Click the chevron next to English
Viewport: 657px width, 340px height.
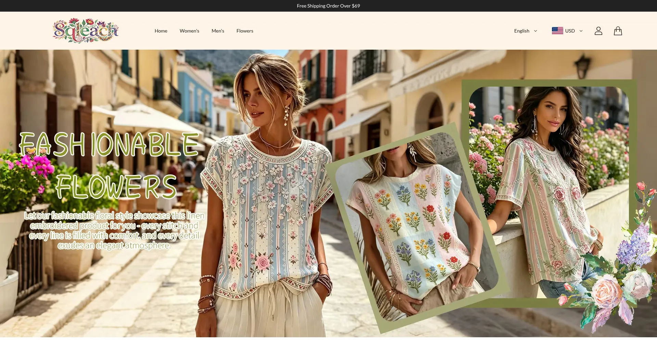(536, 31)
